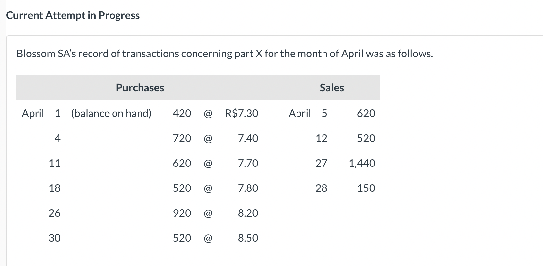Select the 150 units sales quantity
The width and height of the screenshot is (543, 266).
tap(366, 188)
